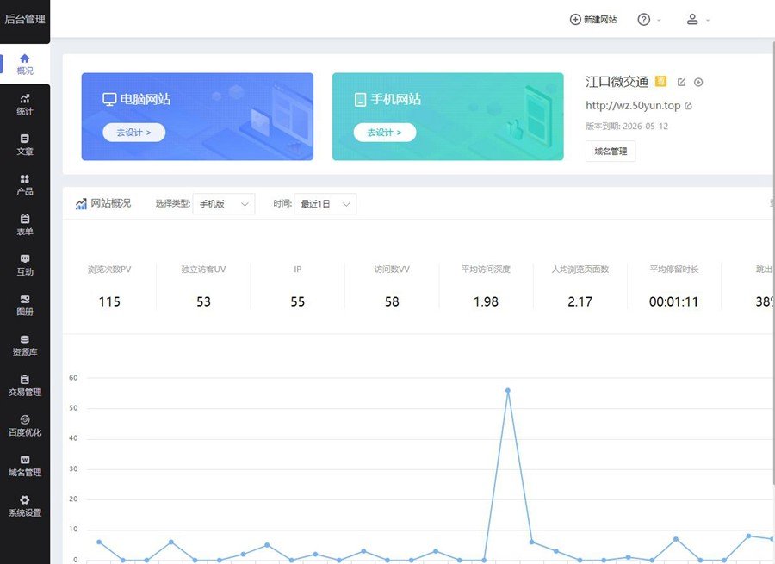Click the 平均访问深度 value 1.98
The width and height of the screenshot is (775, 564).
(486, 301)
